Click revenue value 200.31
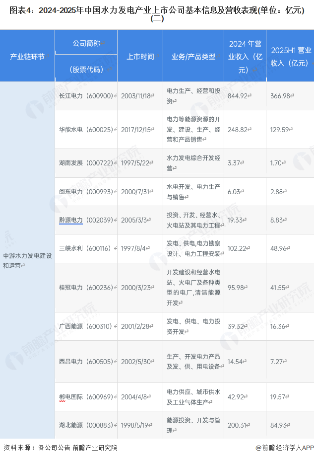The image size is (314, 458). [x=237, y=425]
